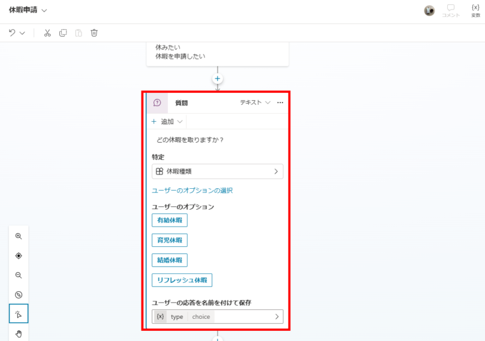This screenshot has width=485, height=341.
Task: Click the どの休暇を取りますか？ message field
Action: [190, 140]
